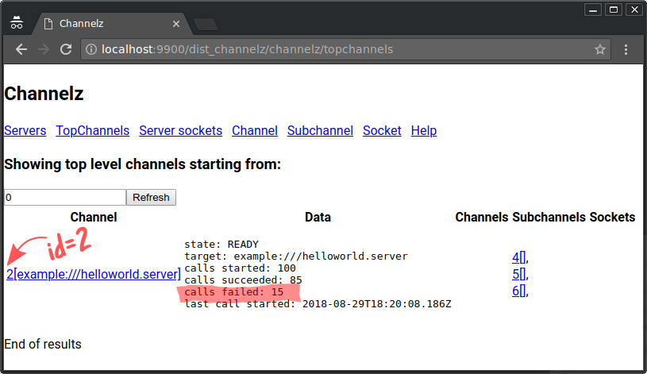Open a new browser tab

tap(205, 24)
